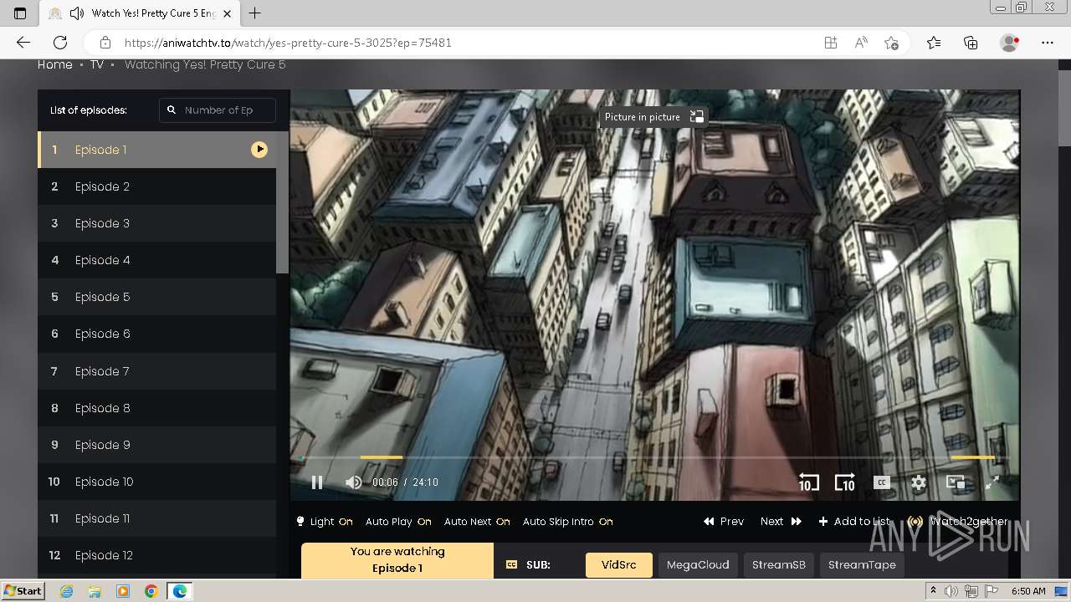Screen dimensions: 1071x602
Task: Open Episode 12 from list
Action: click(157, 555)
